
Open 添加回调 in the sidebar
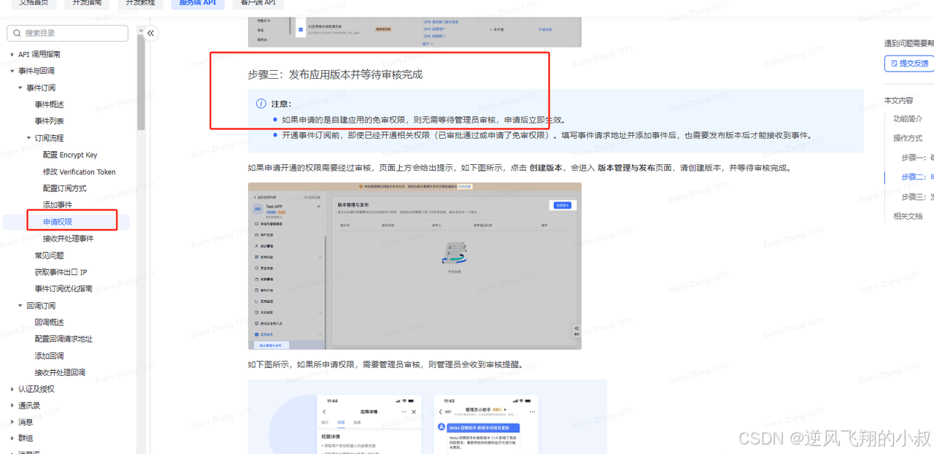click(50, 355)
